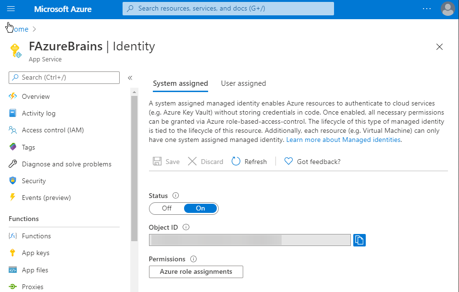Click the Functions section header text

(24, 219)
